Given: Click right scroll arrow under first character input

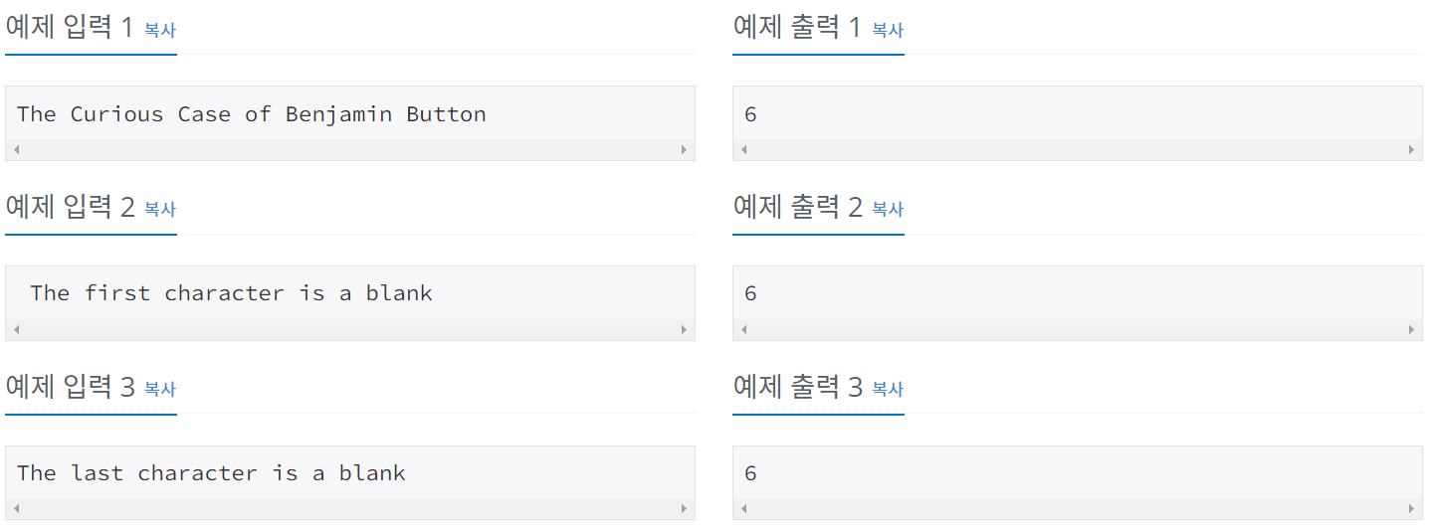Looking at the screenshot, I should pos(685,329).
